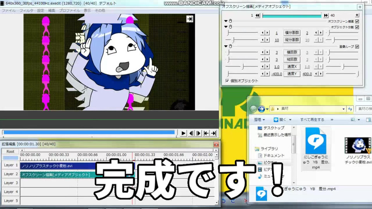Select ライブラリ in Explorer navigation pane

[266, 149]
